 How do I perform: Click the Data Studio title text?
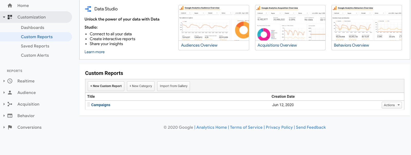[106, 9]
